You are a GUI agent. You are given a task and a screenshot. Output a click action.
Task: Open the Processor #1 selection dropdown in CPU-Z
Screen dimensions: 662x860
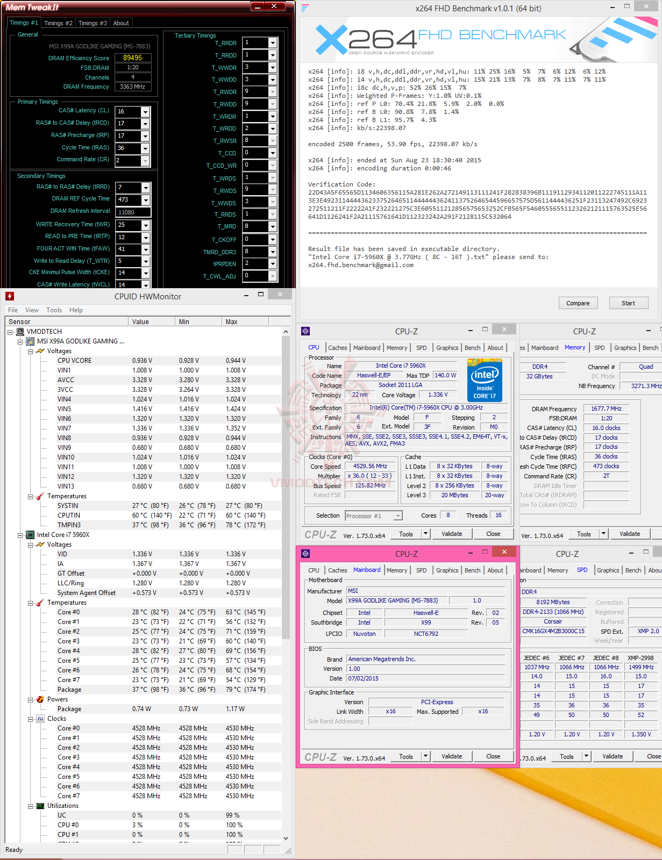click(x=398, y=516)
